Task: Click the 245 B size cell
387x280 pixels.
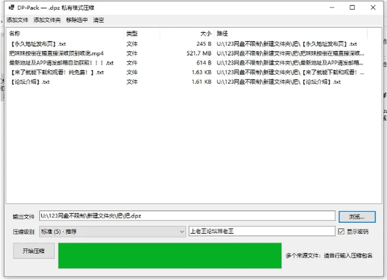Action: pos(204,44)
